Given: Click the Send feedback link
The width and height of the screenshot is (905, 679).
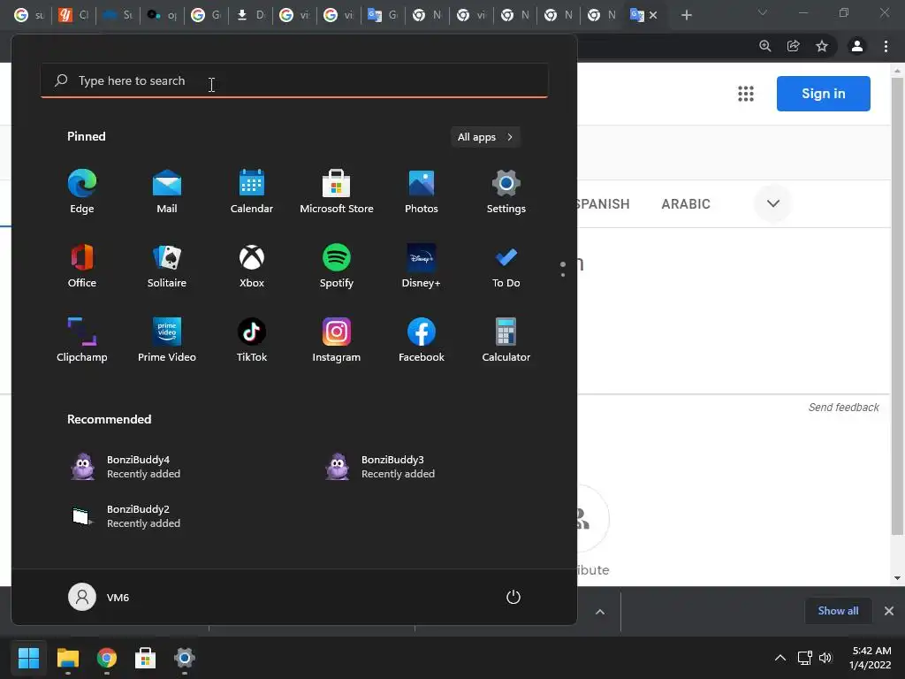Looking at the screenshot, I should tap(843, 407).
